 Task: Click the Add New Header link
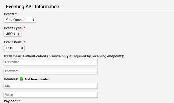coord(37,79)
